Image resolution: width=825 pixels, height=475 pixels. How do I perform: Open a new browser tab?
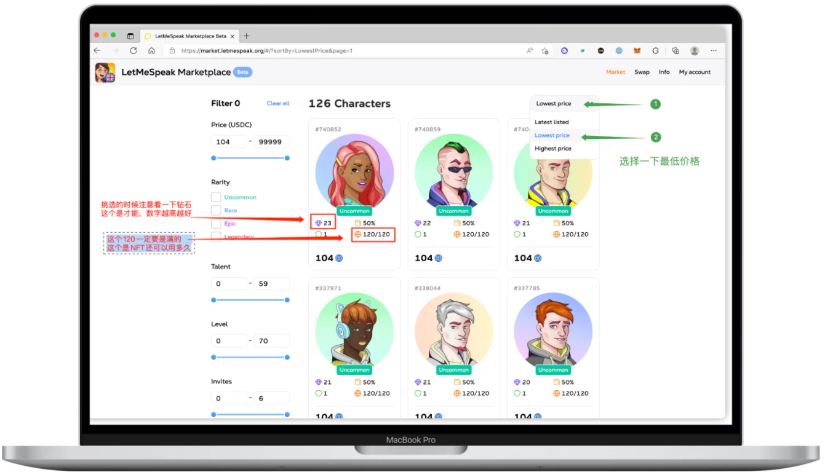247,36
